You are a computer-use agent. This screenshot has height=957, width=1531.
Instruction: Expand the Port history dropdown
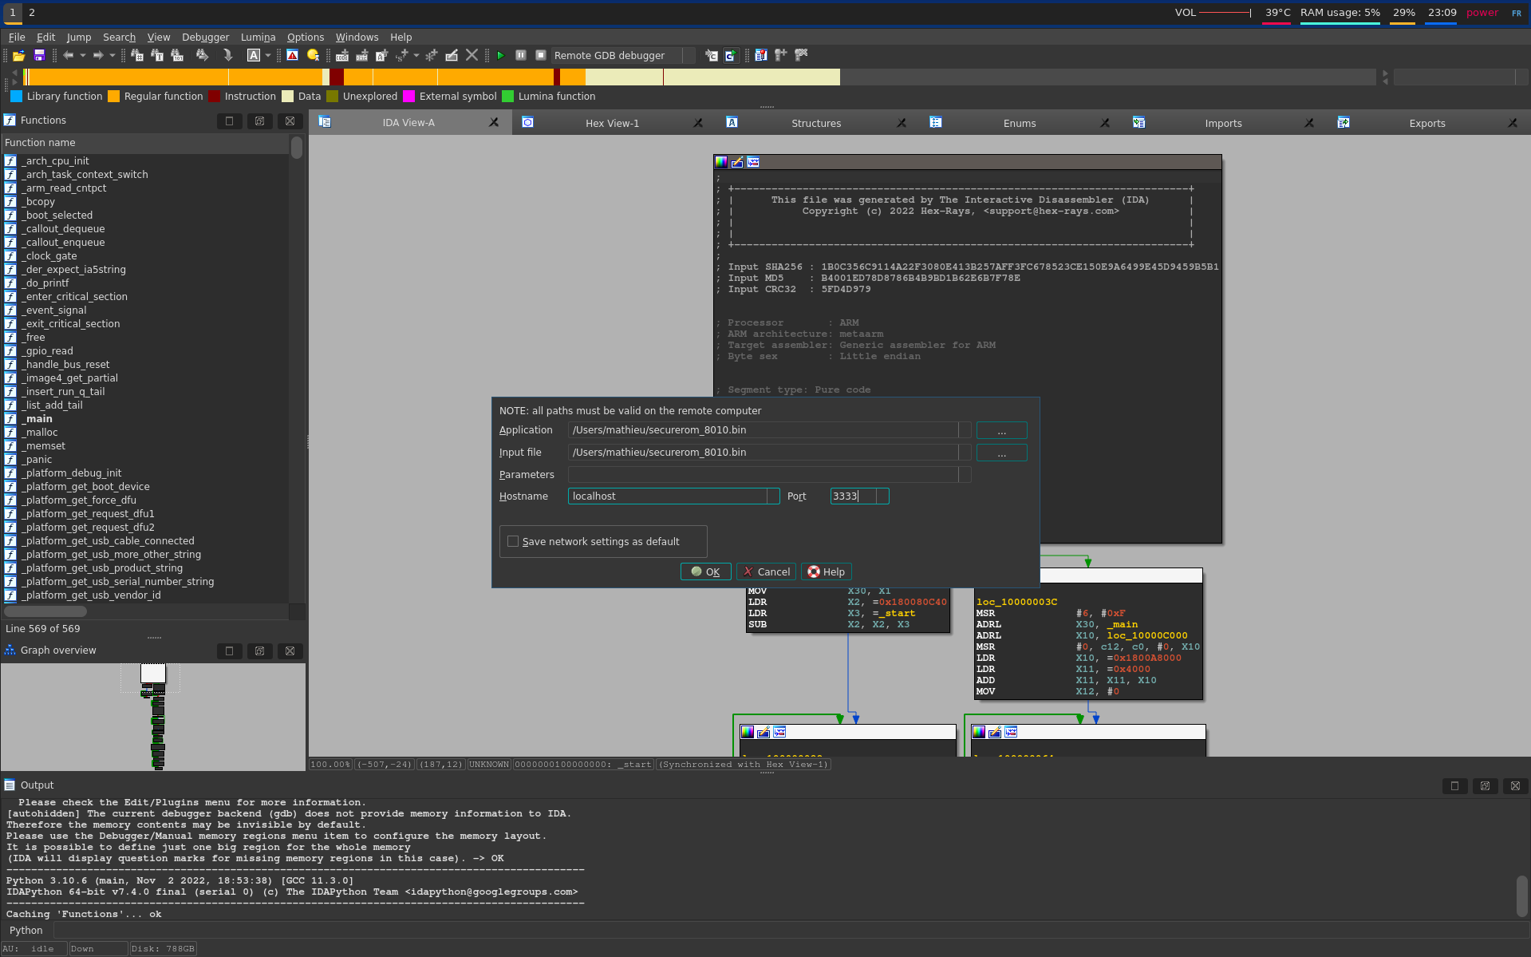coord(882,496)
